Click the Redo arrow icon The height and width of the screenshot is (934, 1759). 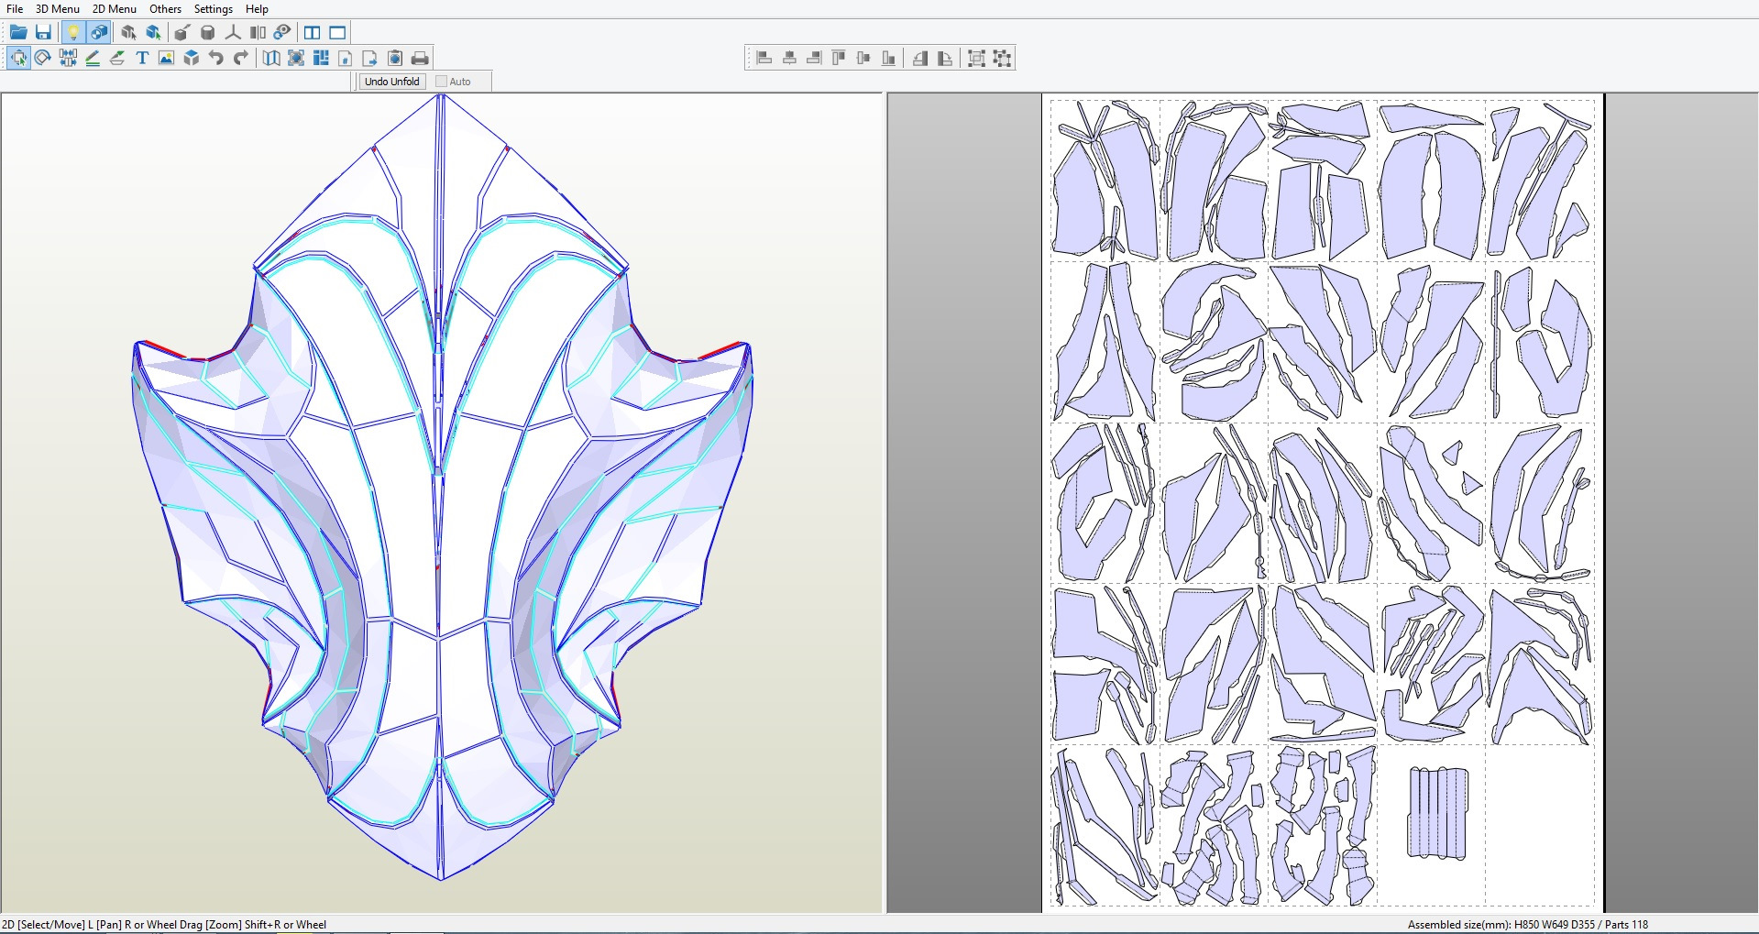[x=241, y=59]
